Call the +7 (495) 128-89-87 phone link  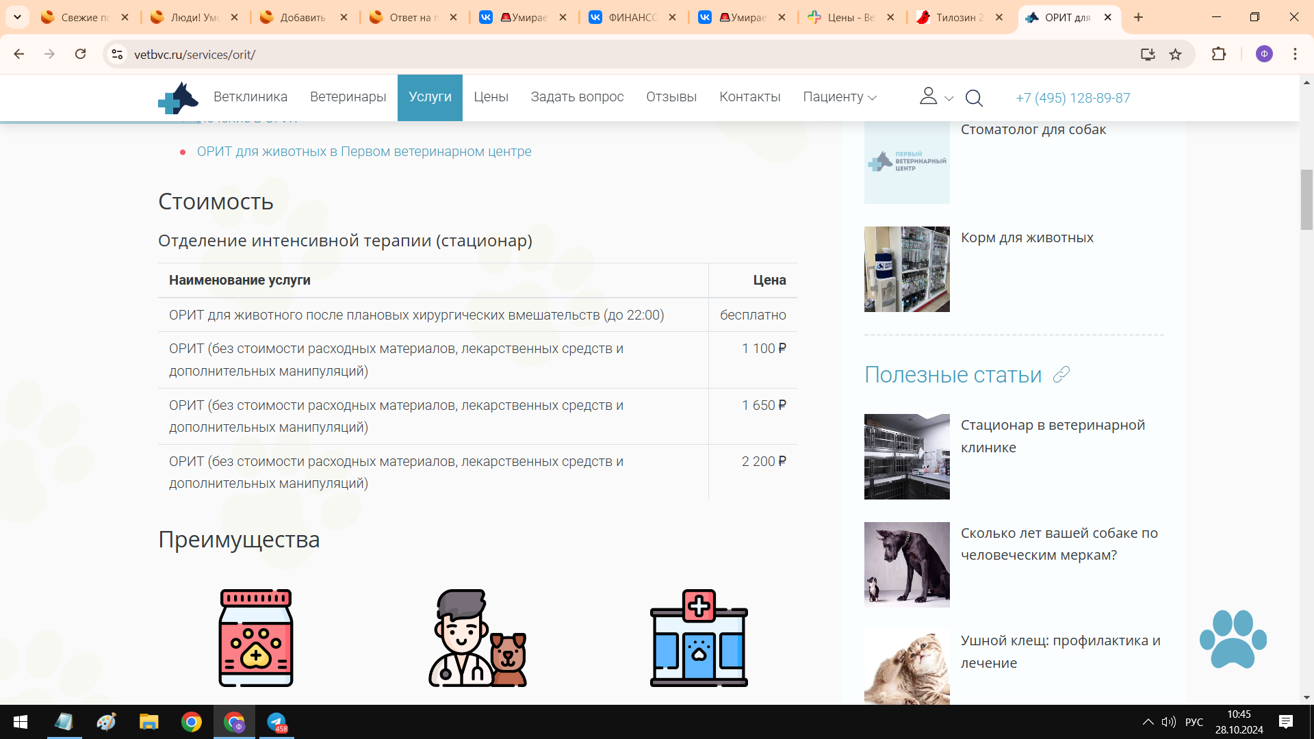1073,98
